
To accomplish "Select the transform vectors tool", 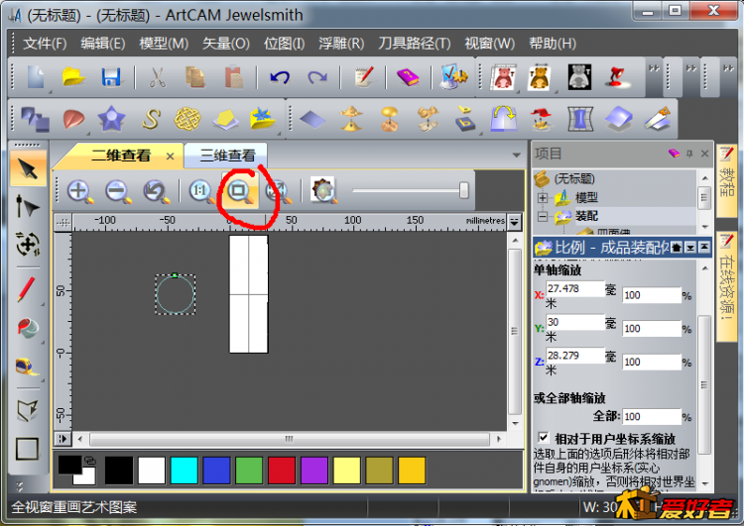I will (x=28, y=244).
